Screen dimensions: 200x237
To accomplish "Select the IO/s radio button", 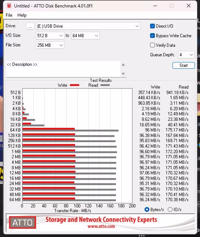I will (170, 209).
